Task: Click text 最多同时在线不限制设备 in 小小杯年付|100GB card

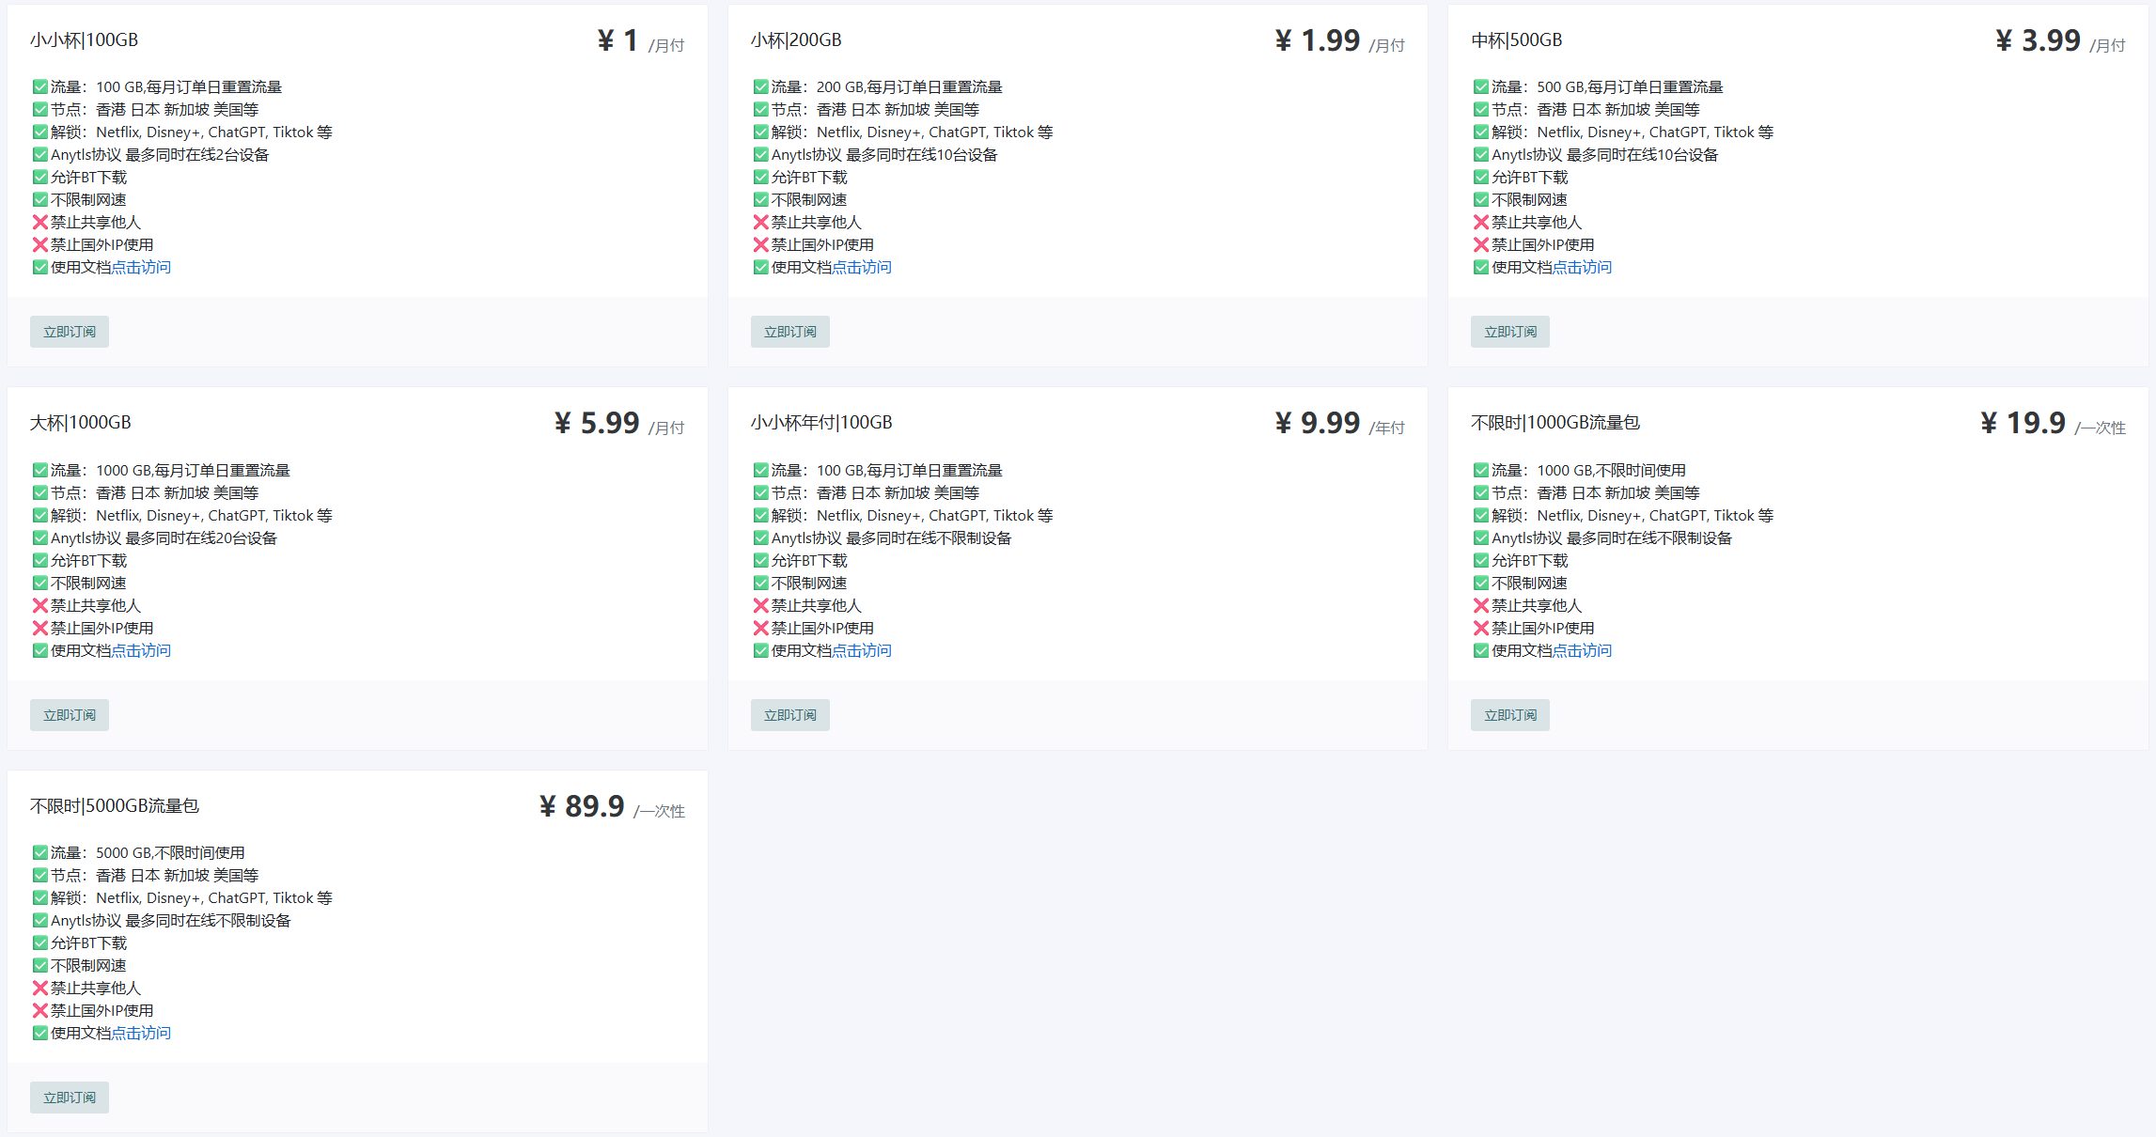Action: click(929, 538)
